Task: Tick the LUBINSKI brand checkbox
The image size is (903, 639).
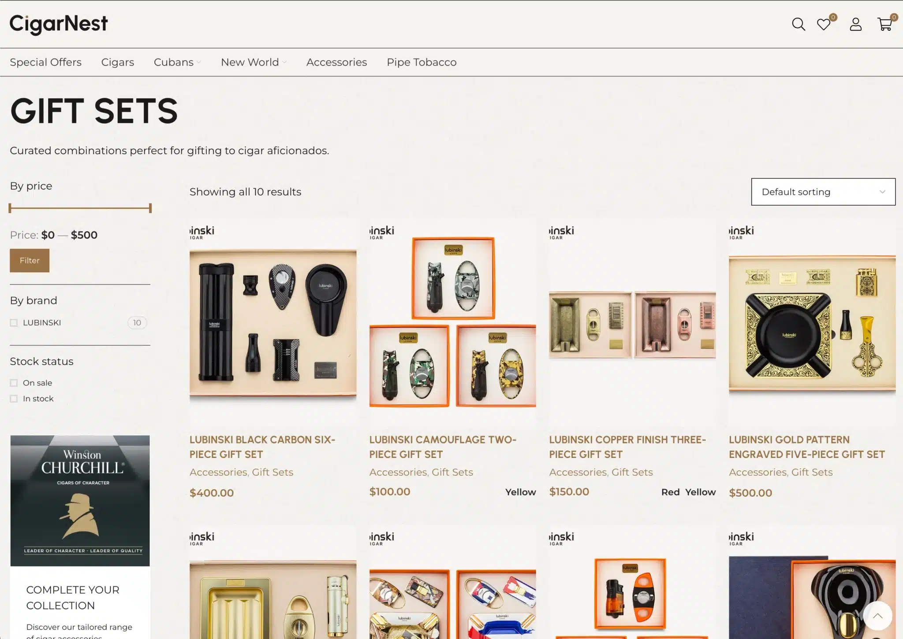Action: click(x=14, y=323)
